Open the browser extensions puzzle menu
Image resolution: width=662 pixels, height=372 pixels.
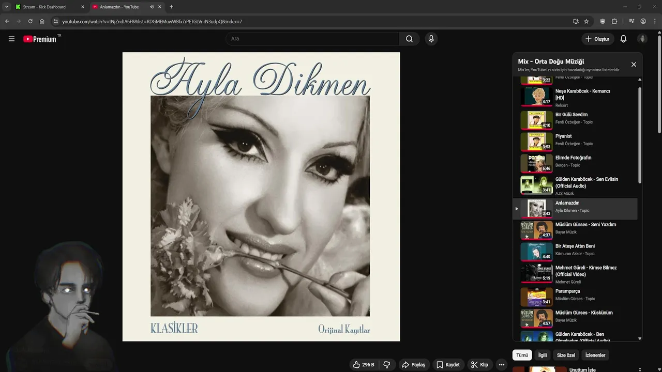tap(614, 21)
